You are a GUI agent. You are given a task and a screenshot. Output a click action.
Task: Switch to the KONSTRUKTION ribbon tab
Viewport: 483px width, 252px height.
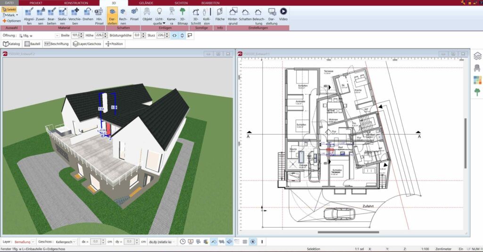click(x=76, y=3)
